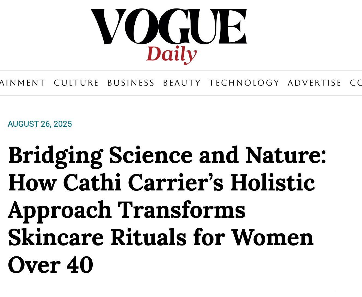Click the headline words Approach Transforms
The width and height of the screenshot is (362, 297).
point(127,210)
